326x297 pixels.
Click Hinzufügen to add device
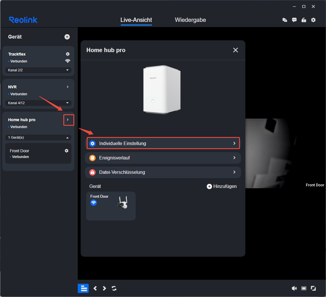click(x=222, y=186)
